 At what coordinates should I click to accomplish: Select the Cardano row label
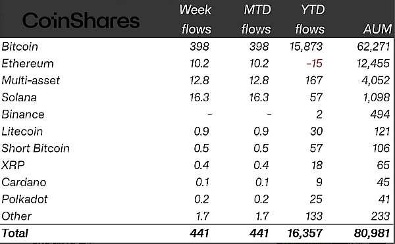(x=24, y=182)
